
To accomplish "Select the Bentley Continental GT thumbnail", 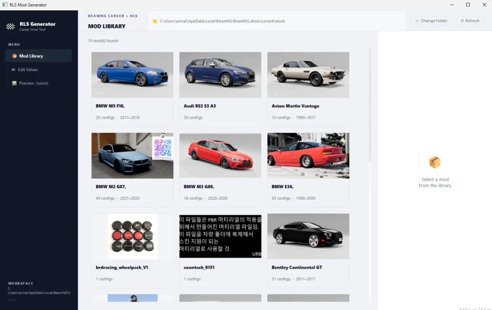I will [x=308, y=236].
